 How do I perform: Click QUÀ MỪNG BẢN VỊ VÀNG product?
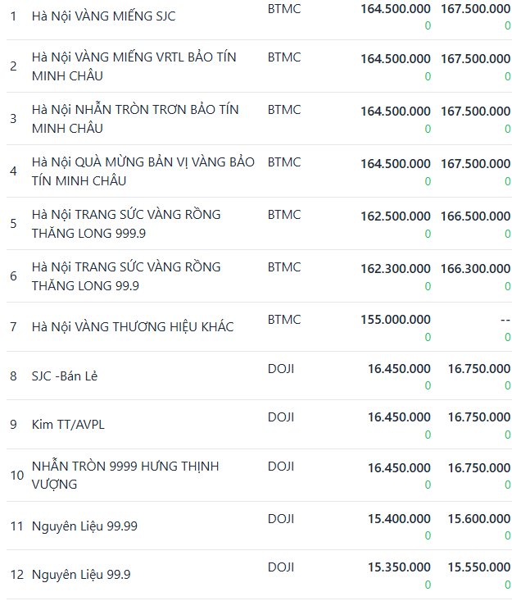coord(143,171)
